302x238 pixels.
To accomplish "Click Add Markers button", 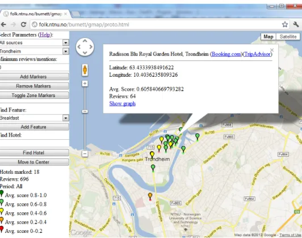I will tap(34, 77).
